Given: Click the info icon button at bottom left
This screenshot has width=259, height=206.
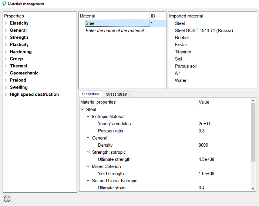Looking at the screenshot, I should click(x=7, y=199).
